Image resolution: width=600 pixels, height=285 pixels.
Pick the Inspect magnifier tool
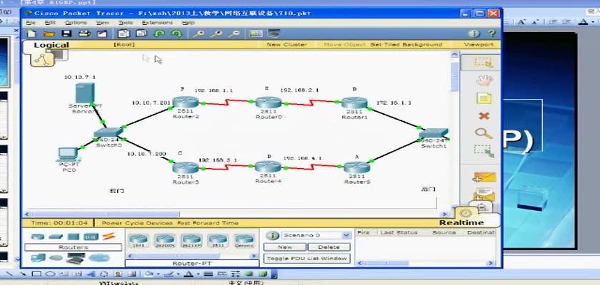coord(484,133)
